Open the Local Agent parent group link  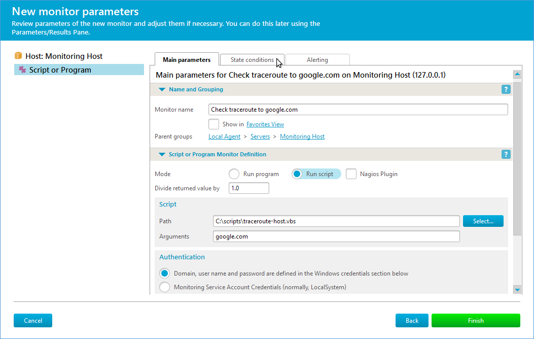click(225, 137)
